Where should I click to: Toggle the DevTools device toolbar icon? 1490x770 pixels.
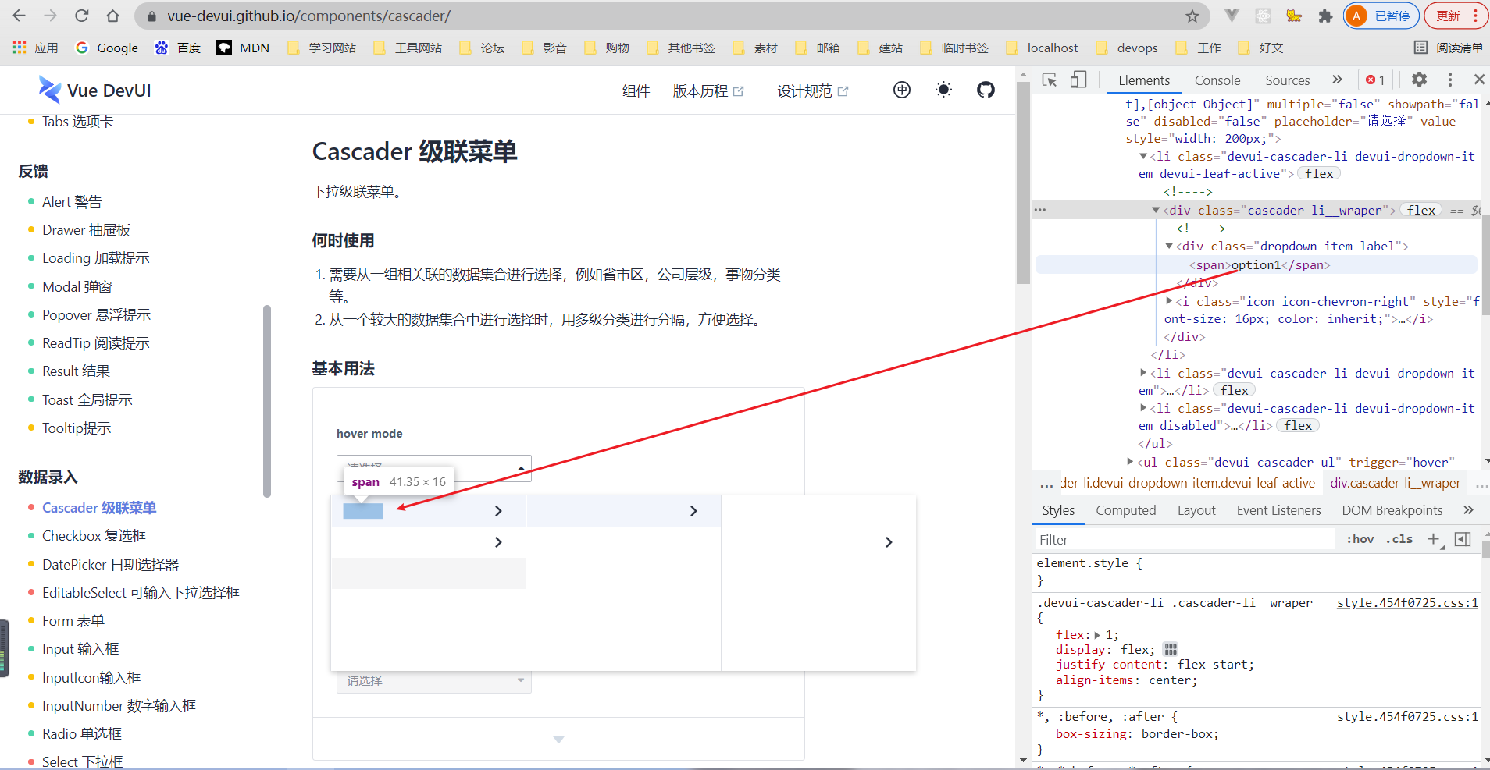point(1078,80)
